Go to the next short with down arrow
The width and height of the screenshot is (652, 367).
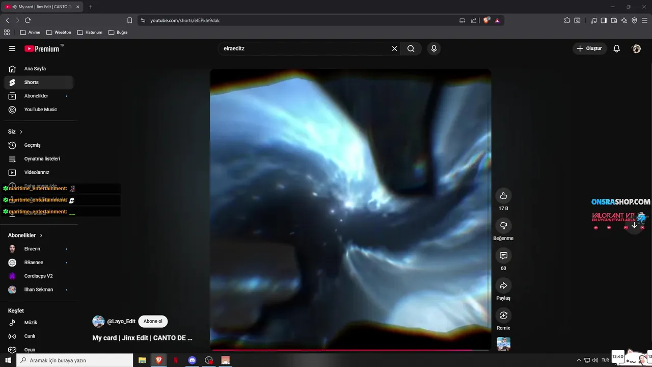pyautogui.click(x=634, y=225)
